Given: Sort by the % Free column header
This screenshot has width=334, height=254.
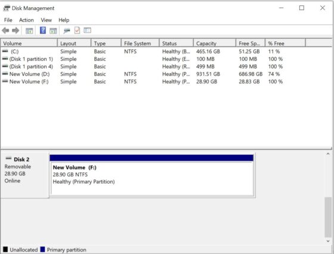Looking at the screenshot, I should (x=285, y=43).
